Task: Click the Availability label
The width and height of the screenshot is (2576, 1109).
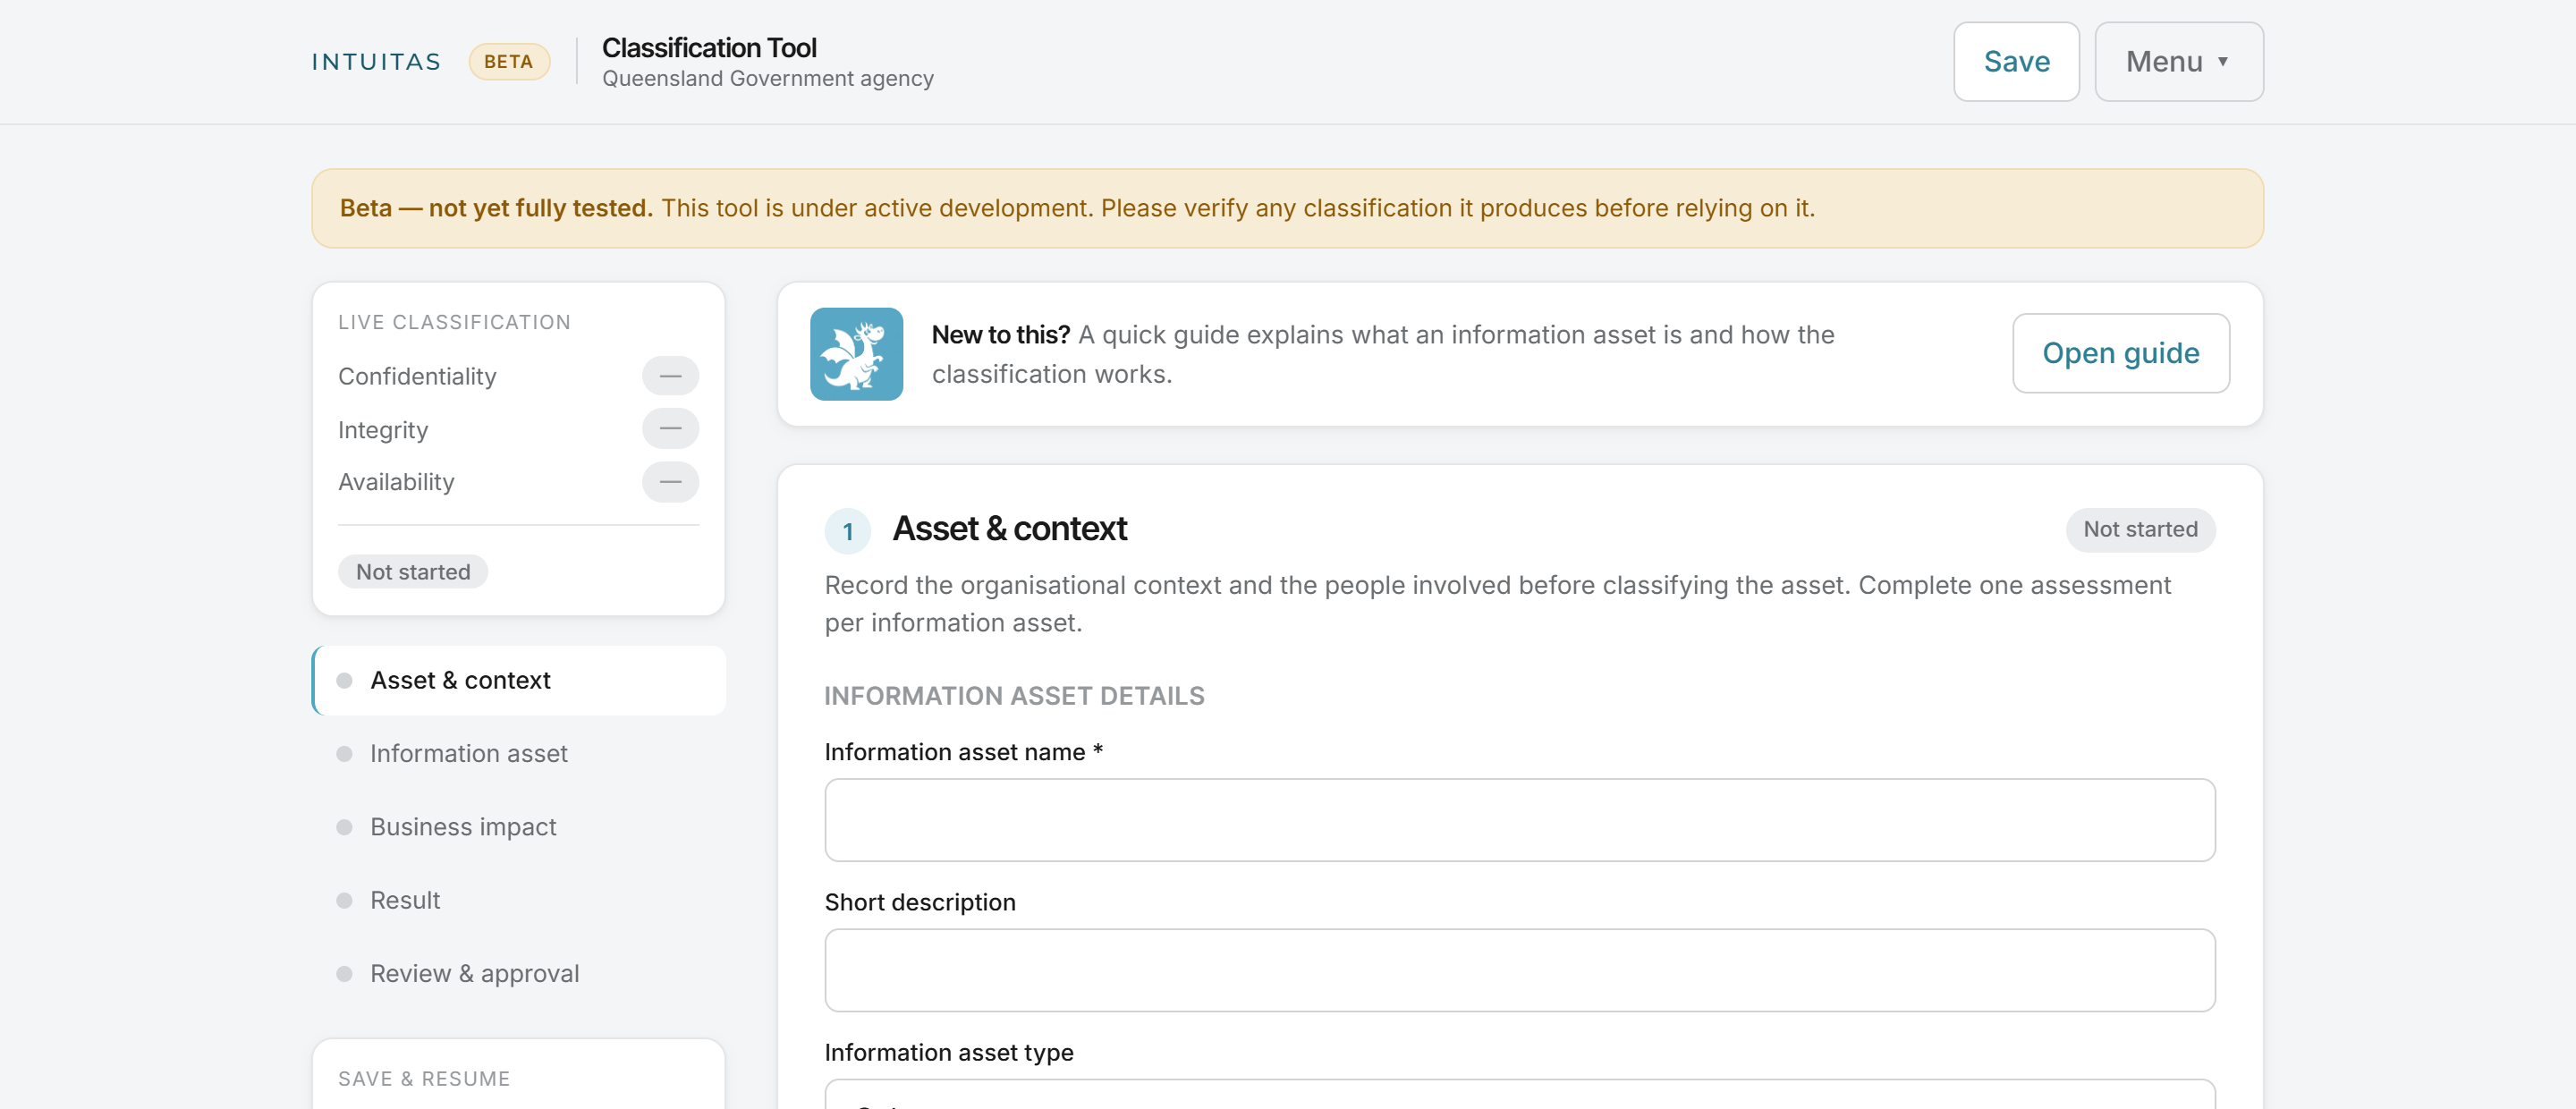Action: pyautogui.click(x=396, y=482)
